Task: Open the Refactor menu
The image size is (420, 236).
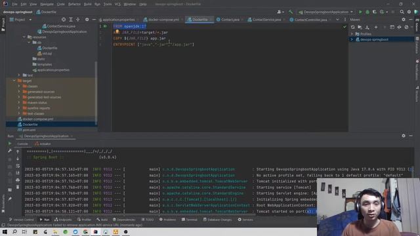Action: point(74,5)
